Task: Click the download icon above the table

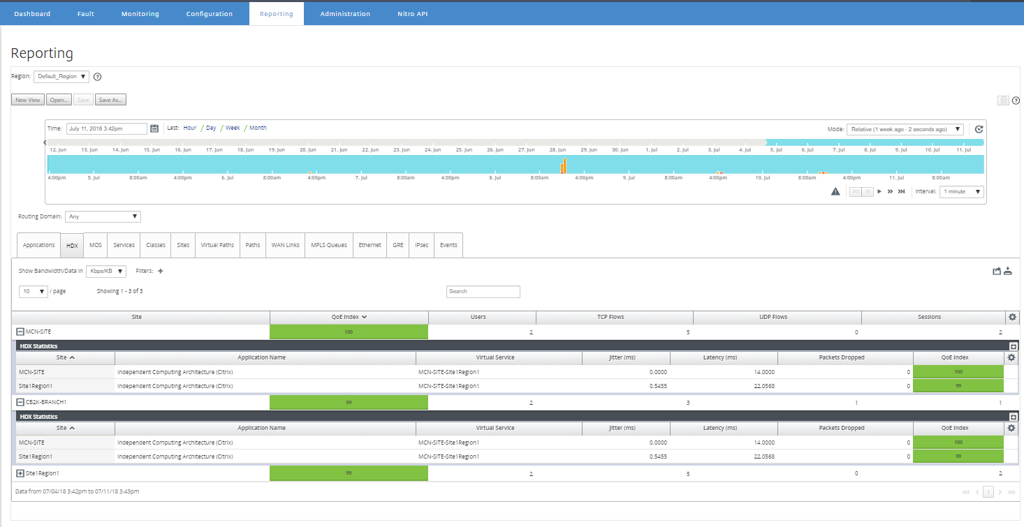Action: coord(1008,271)
